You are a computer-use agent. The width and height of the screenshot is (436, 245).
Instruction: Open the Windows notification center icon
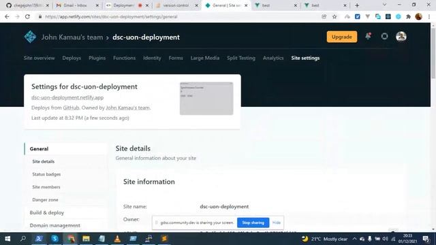click(x=426, y=239)
